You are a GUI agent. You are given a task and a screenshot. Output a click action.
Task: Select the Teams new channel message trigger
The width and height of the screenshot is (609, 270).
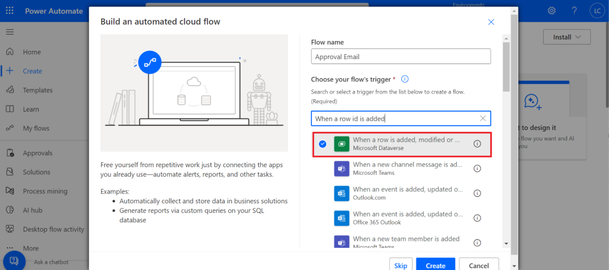click(407, 169)
